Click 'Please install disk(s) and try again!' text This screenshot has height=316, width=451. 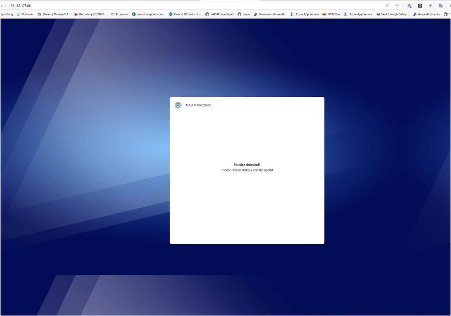click(247, 170)
